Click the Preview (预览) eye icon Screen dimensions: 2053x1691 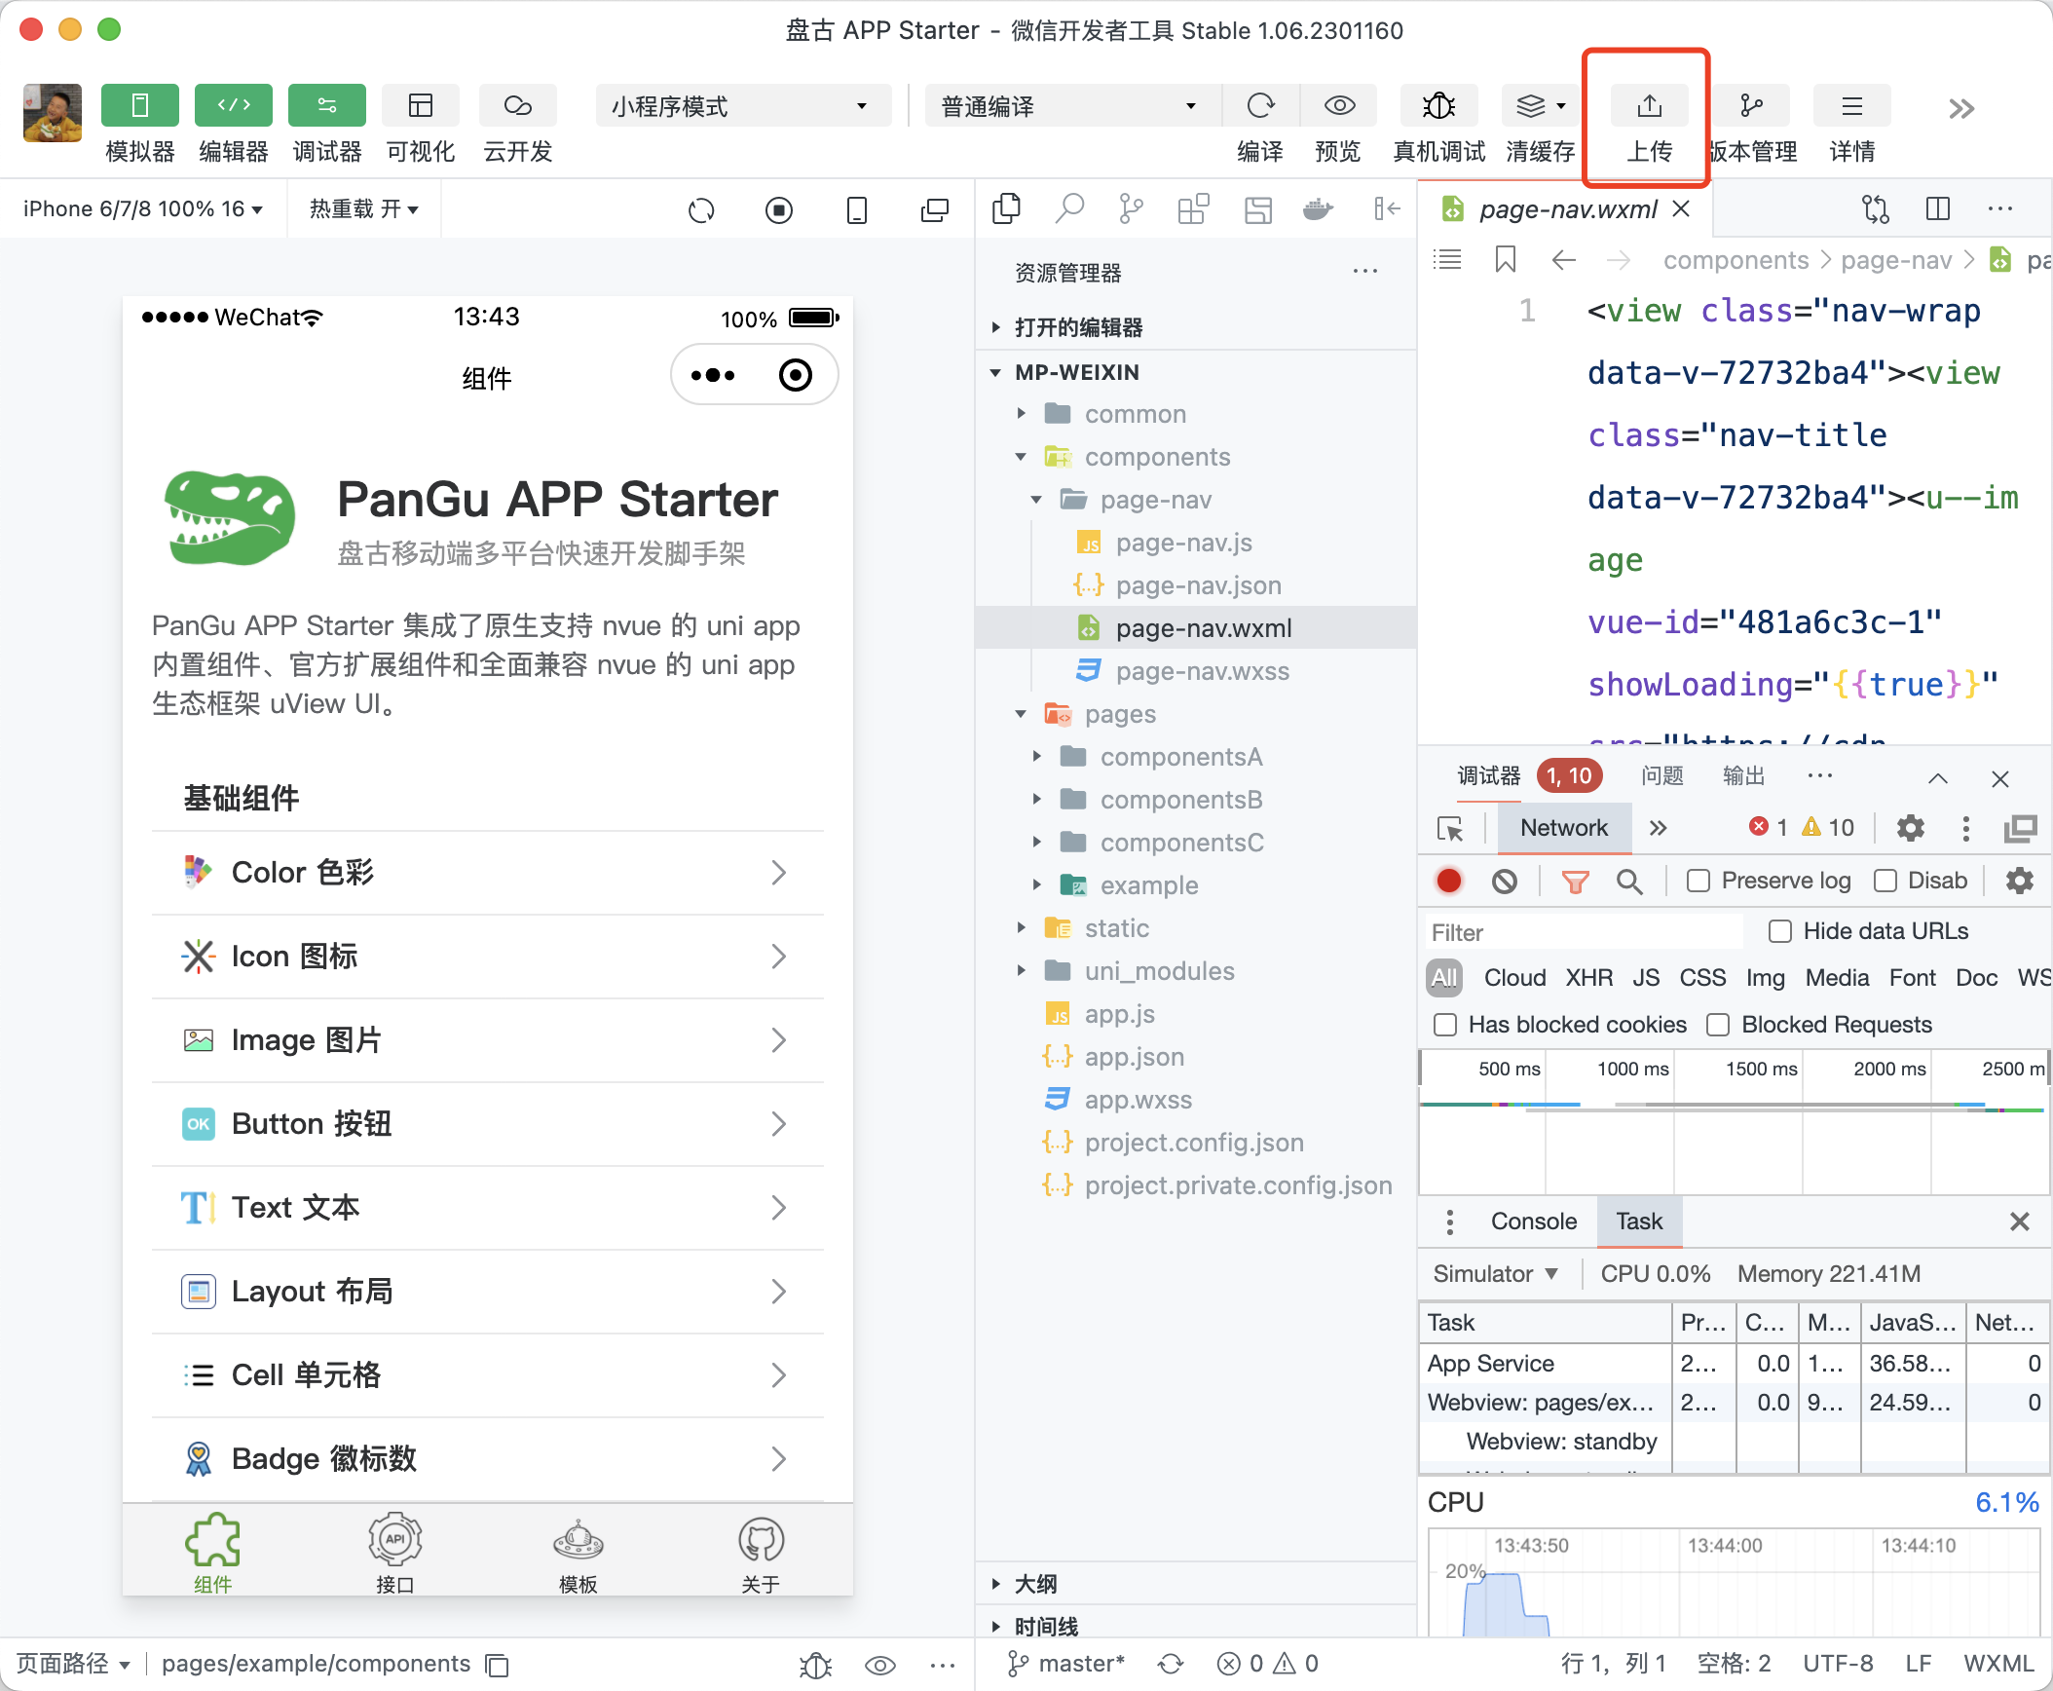point(1339,105)
